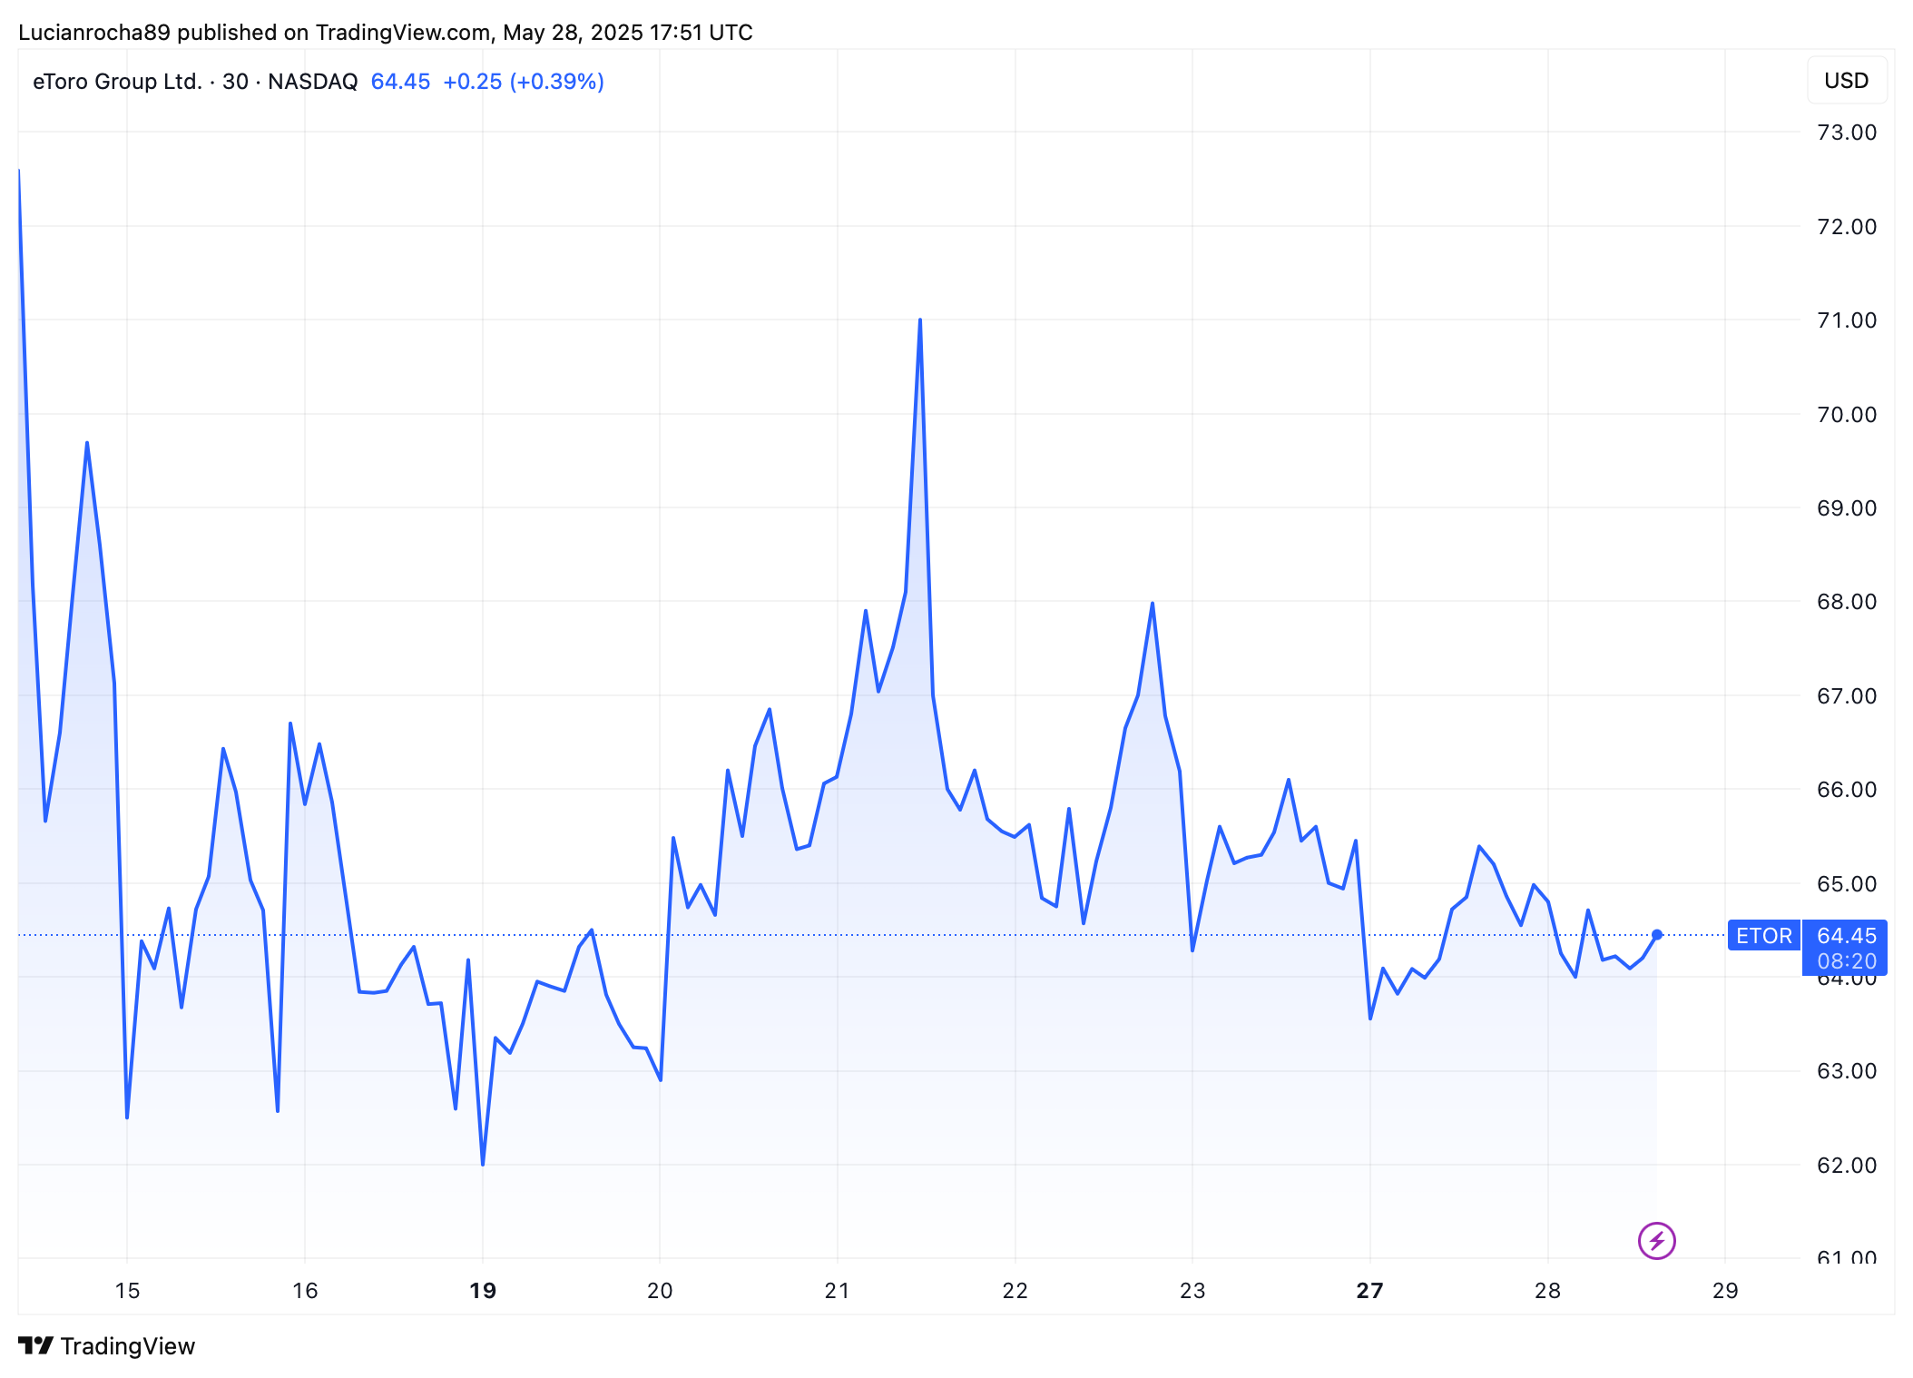Click the bold 27 date label
The height and width of the screenshot is (1378, 1913).
[x=1369, y=1290]
